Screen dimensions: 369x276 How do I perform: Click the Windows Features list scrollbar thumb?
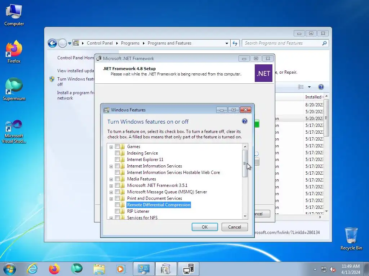pyautogui.click(x=245, y=164)
